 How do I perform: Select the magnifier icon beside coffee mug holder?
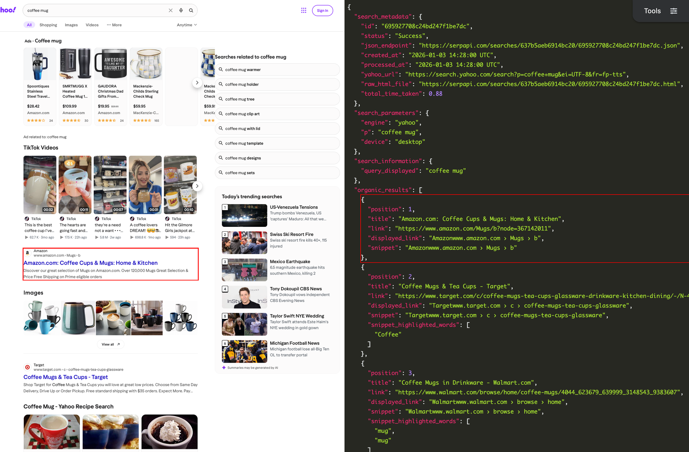pos(221,84)
